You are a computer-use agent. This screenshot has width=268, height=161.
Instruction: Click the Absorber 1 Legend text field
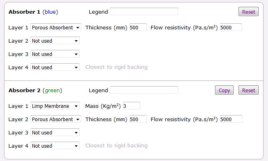pyautogui.click(x=144, y=12)
